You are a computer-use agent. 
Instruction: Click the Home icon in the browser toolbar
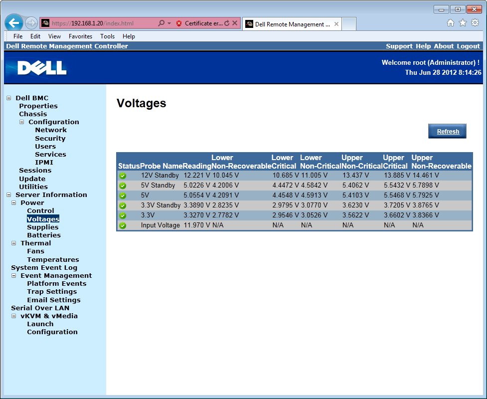(450, 23)
